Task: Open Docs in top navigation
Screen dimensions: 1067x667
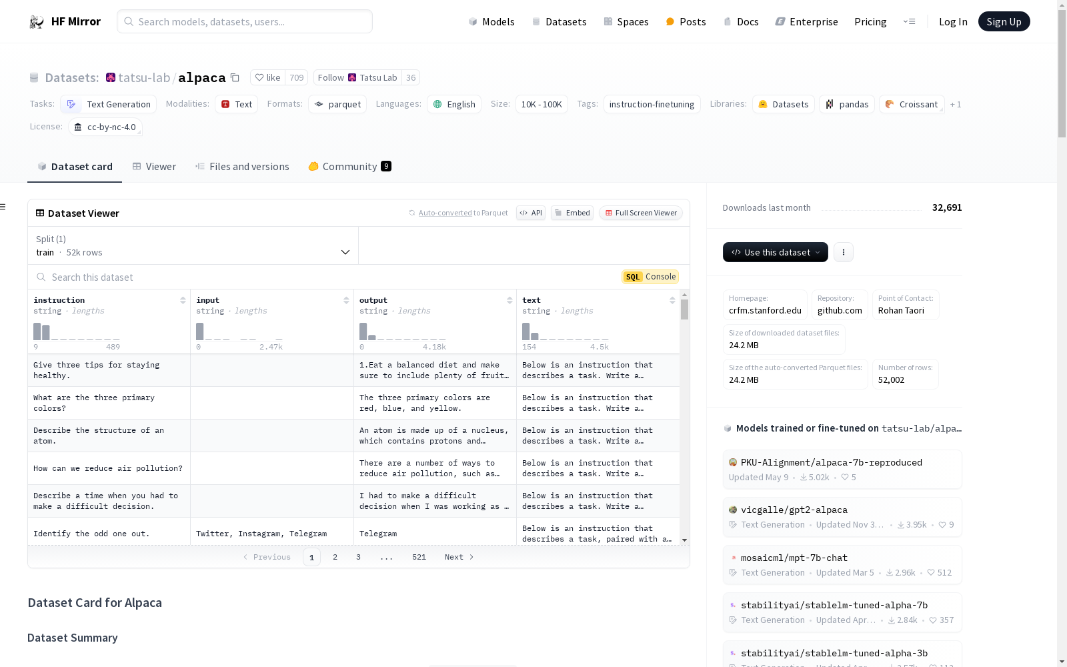Action: click(741, 21)
